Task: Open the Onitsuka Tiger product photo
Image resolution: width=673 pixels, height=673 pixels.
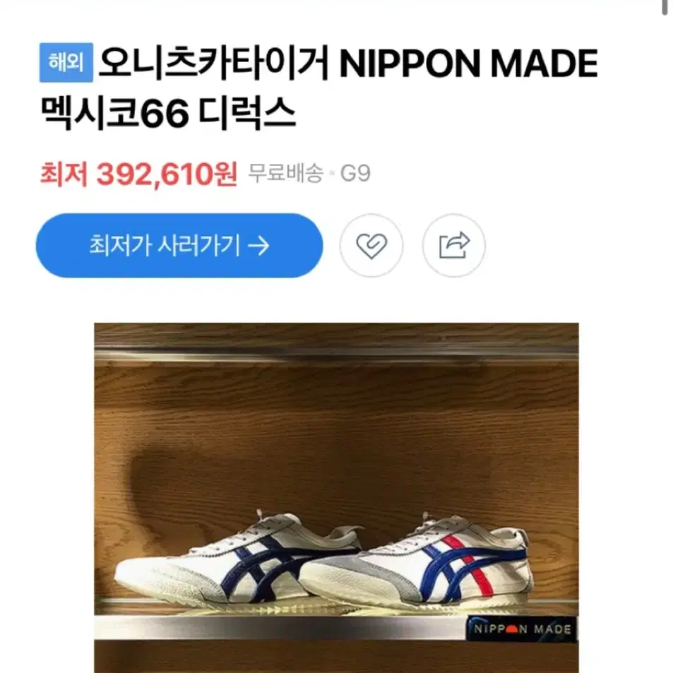Action: pyautogui.click(x=336, y=498)
